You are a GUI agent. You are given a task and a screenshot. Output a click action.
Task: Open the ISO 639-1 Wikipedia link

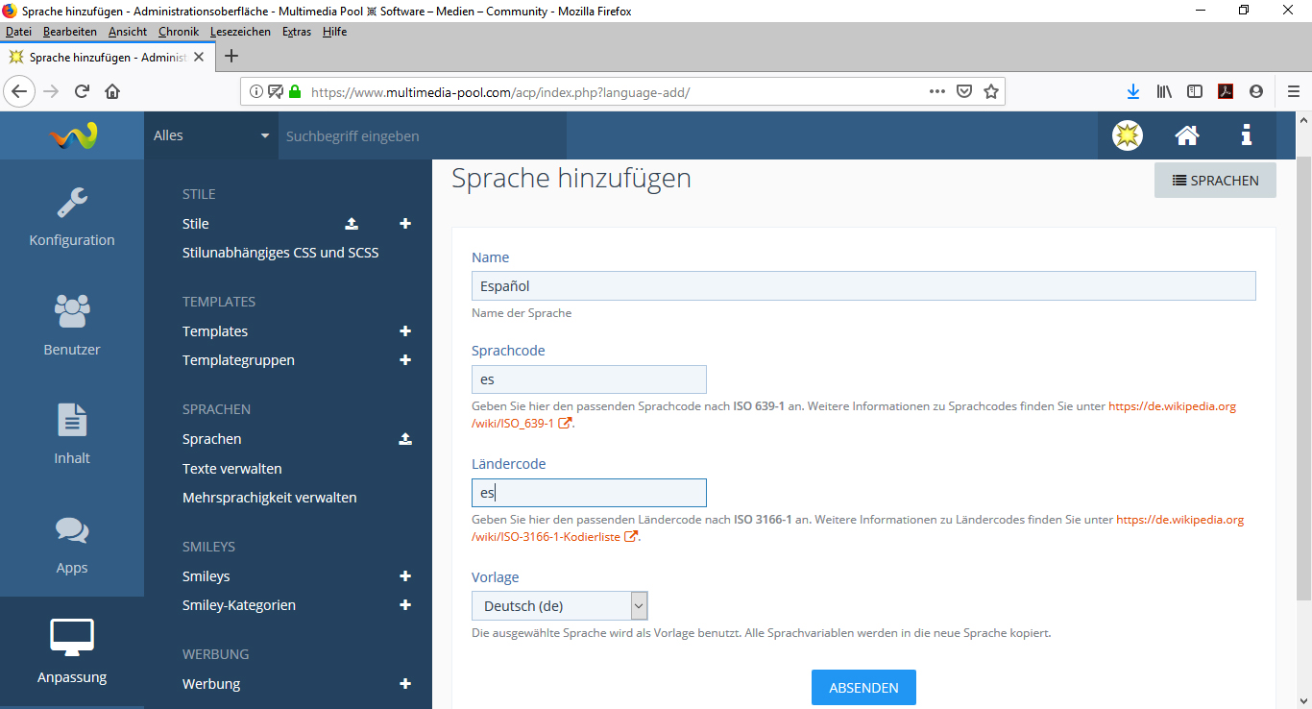point(1172,406)
